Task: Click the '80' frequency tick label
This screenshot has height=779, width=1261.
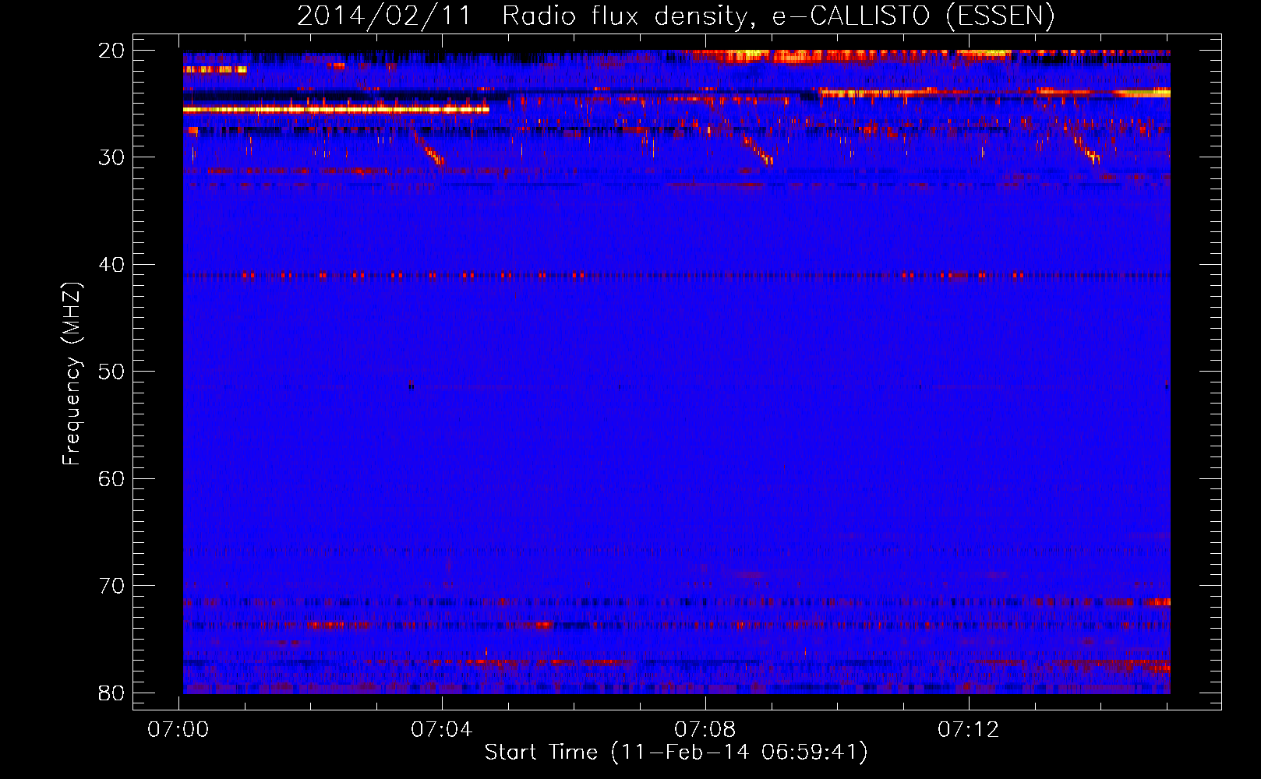Action: tap(111, 693)
